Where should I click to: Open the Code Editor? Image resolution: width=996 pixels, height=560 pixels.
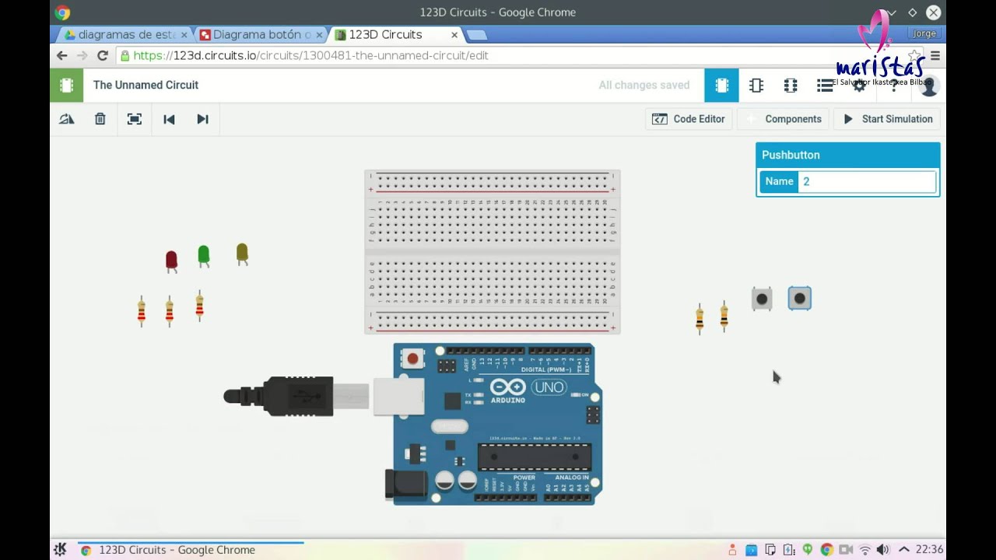[689, 119]
